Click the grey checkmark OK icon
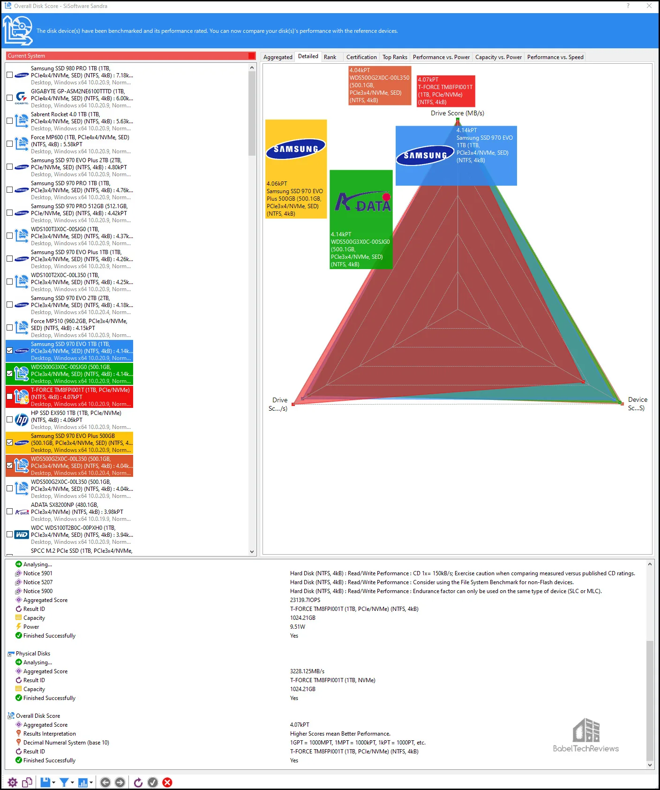 tap(153, 782)
